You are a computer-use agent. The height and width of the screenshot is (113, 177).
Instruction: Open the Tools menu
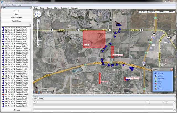pyautogui.click(x=14, y=5)
